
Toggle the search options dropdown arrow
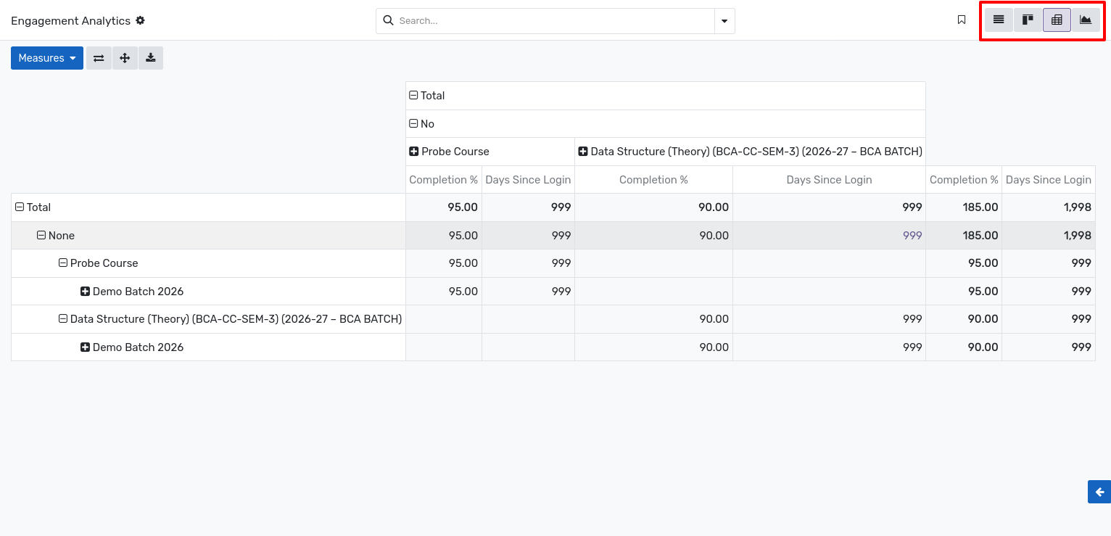coord(724,21)
